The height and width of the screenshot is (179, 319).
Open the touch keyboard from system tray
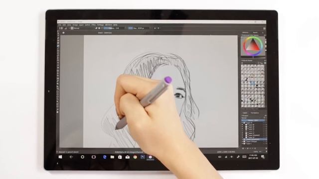coord(244,157)
